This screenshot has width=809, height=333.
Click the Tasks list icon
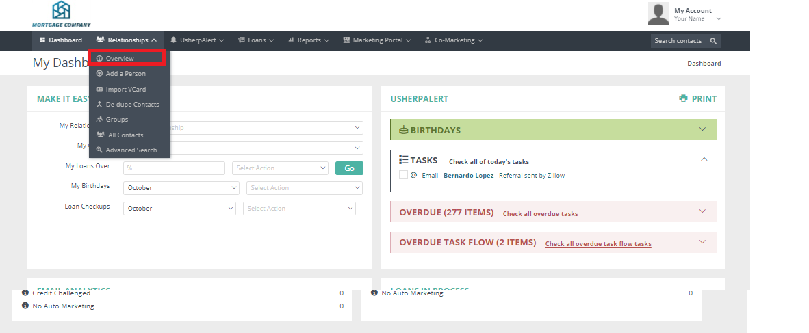(403, 160)
